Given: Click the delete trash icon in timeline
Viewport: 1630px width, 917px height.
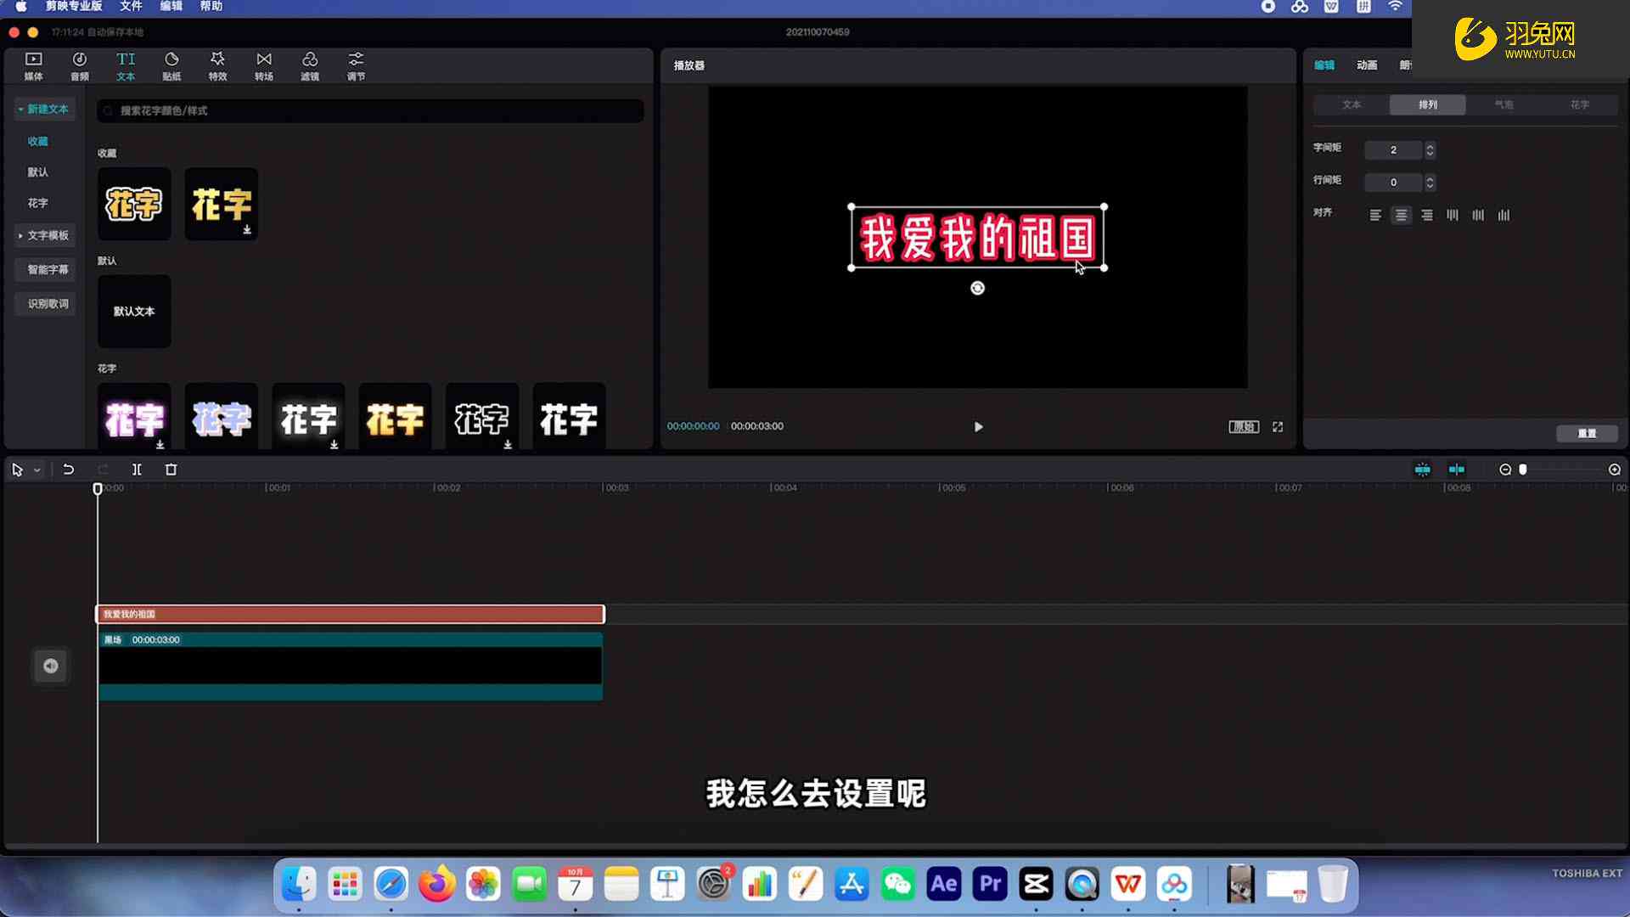Looking at the screenshot, I should click(x=171, y=470).
